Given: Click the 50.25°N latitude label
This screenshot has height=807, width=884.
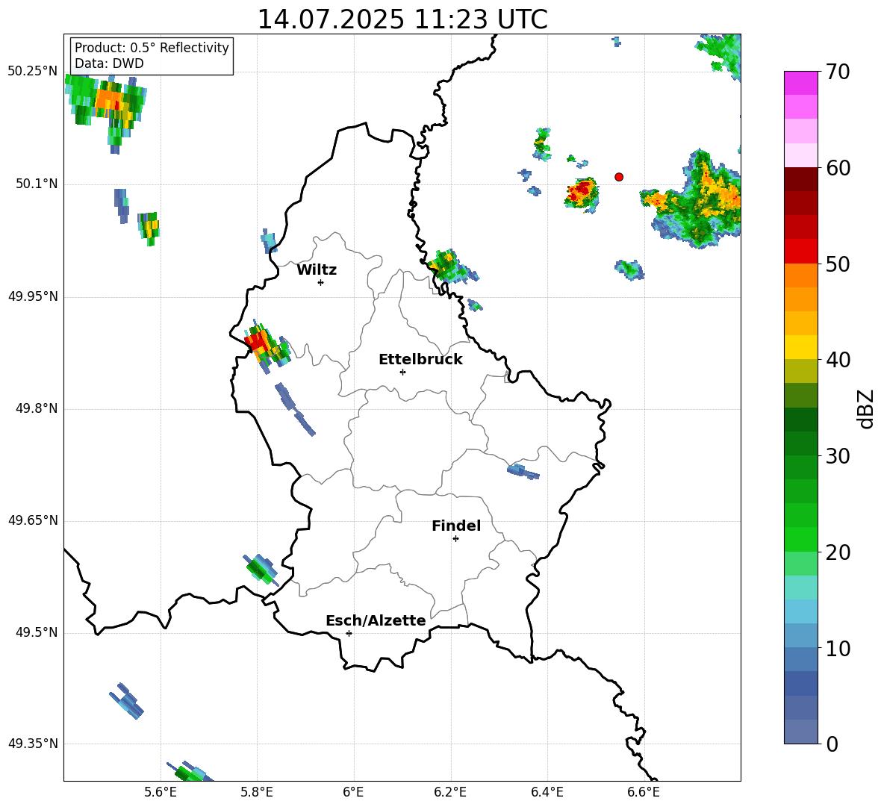Looking at the screenshot, I should [x=33, y=72].
